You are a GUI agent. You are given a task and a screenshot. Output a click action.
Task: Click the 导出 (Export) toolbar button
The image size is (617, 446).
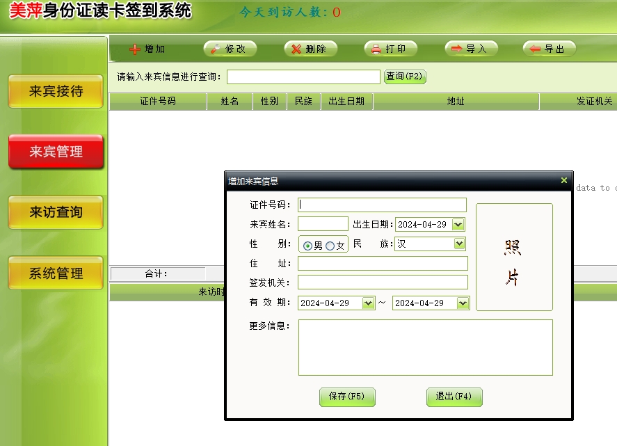(x=550, y=49)
